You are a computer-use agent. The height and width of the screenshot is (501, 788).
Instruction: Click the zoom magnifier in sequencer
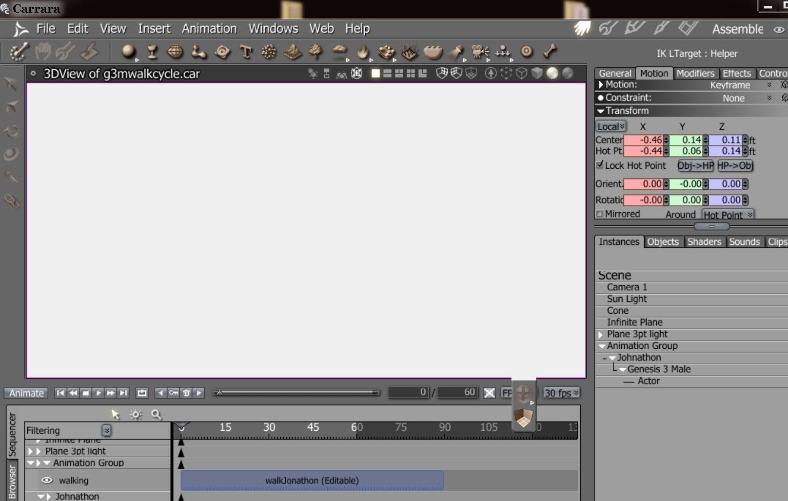point(156,415)
